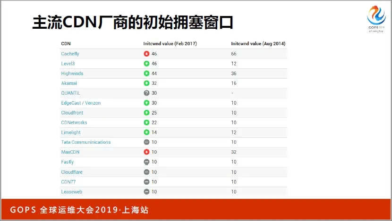This screenshot has height=221, width=392.
Task: Select the 2014 value 36 for Highwinds
Action: [234, 74]
